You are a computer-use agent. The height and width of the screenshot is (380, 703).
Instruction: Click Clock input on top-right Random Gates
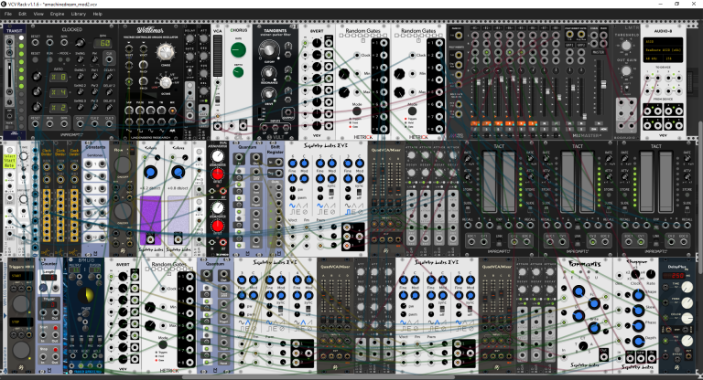click(x=412, y=55)
